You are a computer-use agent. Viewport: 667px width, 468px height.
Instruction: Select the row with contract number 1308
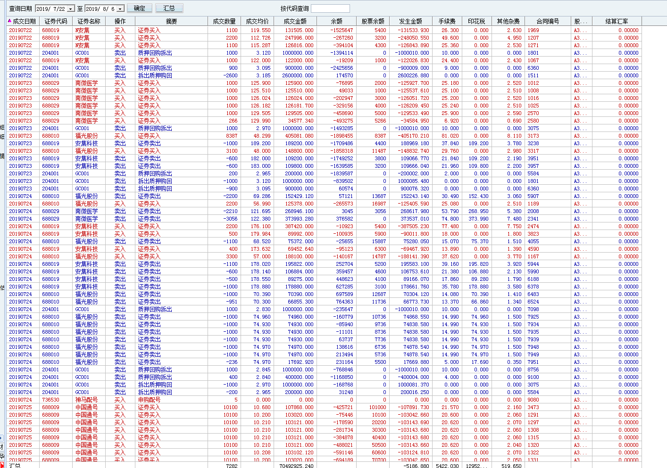tap(324, 430)
